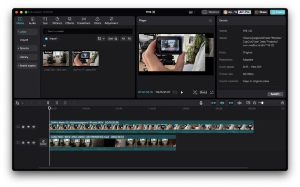This screenshot has width=300, height=187.
Task: Open the Stickers tab
Action: tap(57, 21)
